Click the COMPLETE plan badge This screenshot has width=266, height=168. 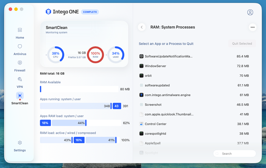point(90,12)
